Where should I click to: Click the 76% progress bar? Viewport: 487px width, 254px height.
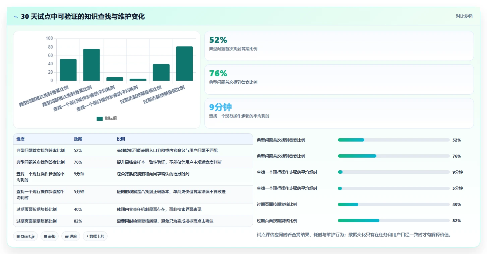point(394,156)
